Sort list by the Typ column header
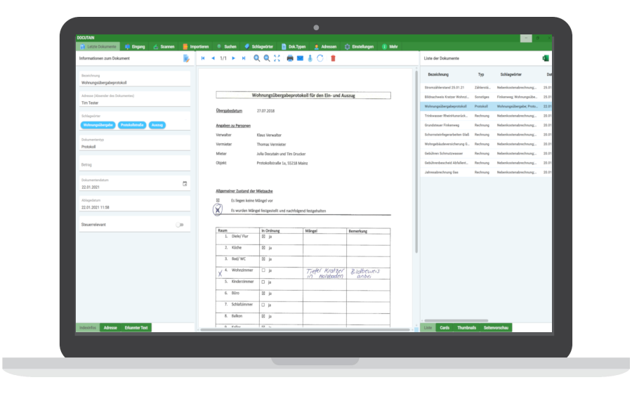The width and height of the screenshot is (632, 394). pyautogui.click(x=481, y=74)
